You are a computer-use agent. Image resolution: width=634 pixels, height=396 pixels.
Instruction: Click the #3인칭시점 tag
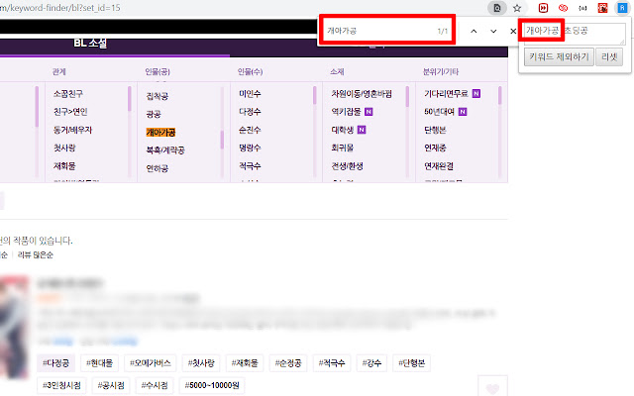[61, 385]
